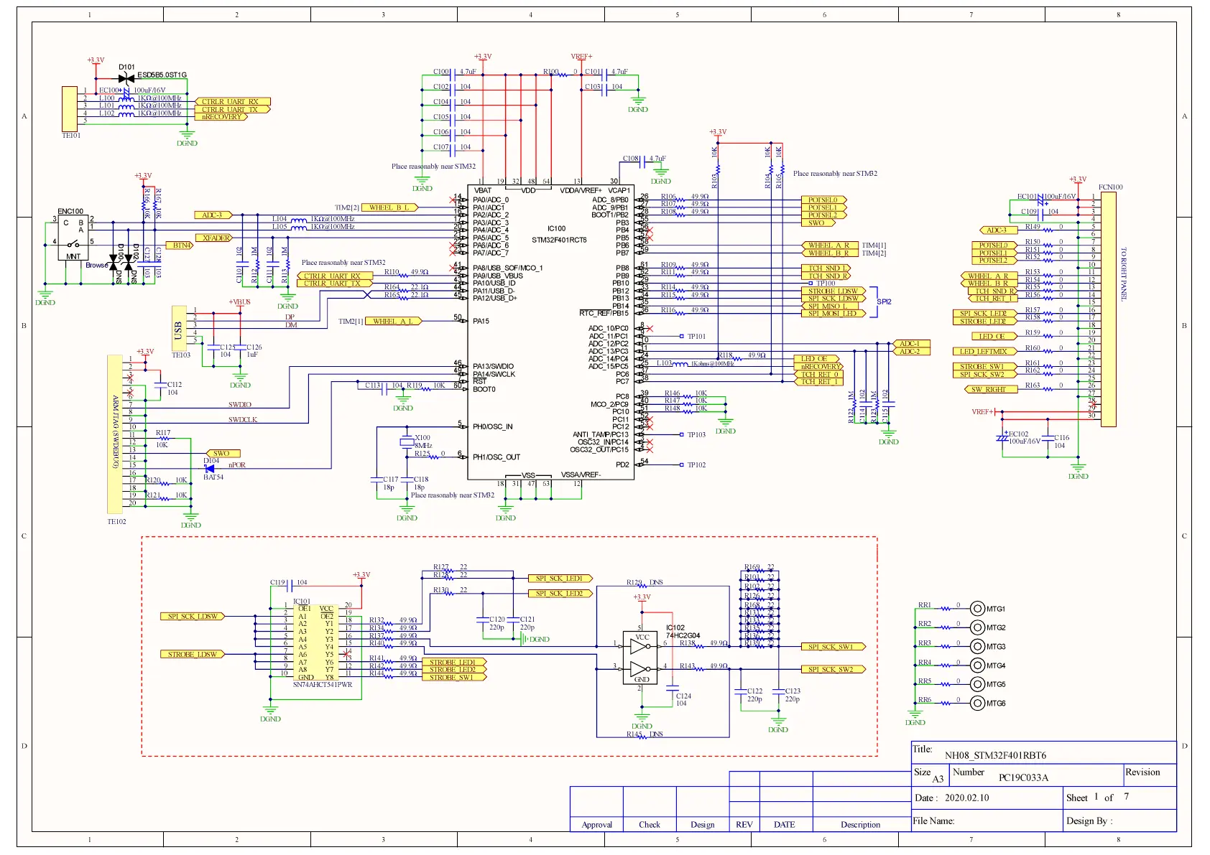The image size is (1210, 855).
Task: Select the D101 ESD diode symbol
Action: coord(126,78)
